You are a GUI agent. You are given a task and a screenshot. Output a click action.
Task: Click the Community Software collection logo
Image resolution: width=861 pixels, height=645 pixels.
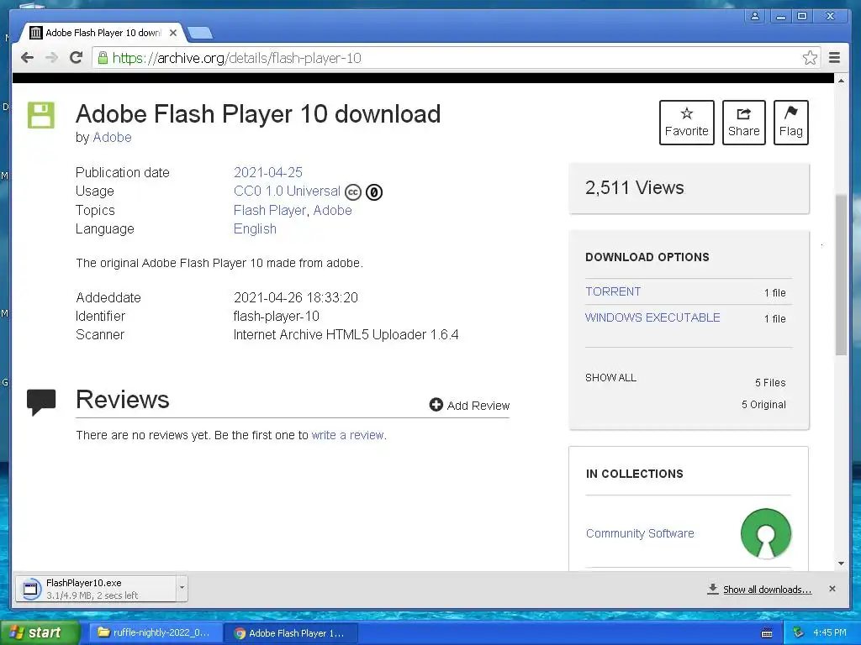(x=765, y=533)
